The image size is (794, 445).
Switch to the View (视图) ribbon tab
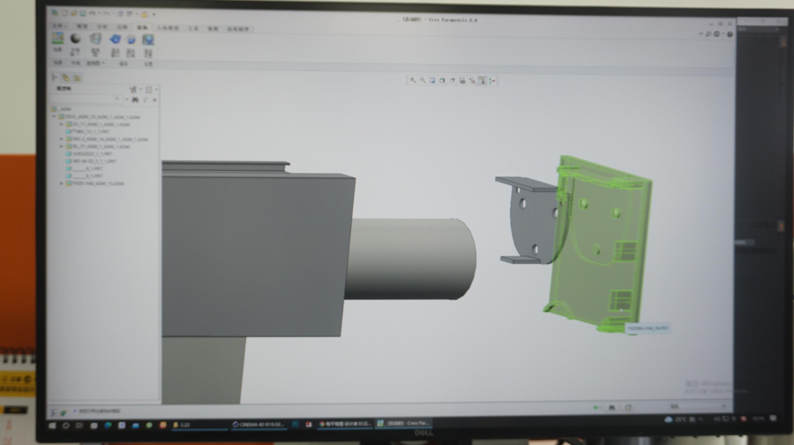(x=213, y=29)
